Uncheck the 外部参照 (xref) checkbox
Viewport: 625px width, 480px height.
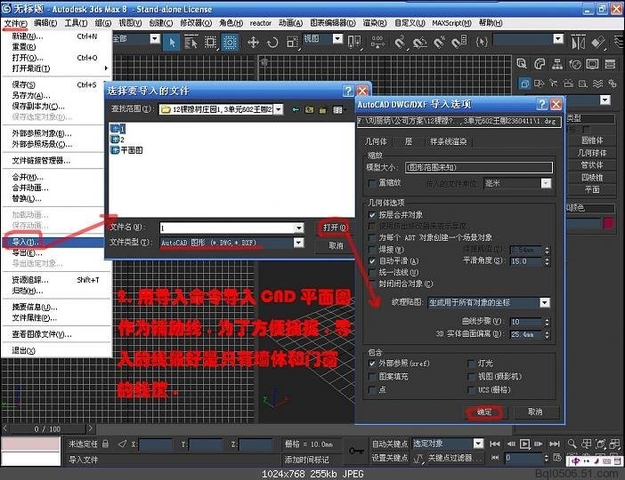click(x=372, y=364)
